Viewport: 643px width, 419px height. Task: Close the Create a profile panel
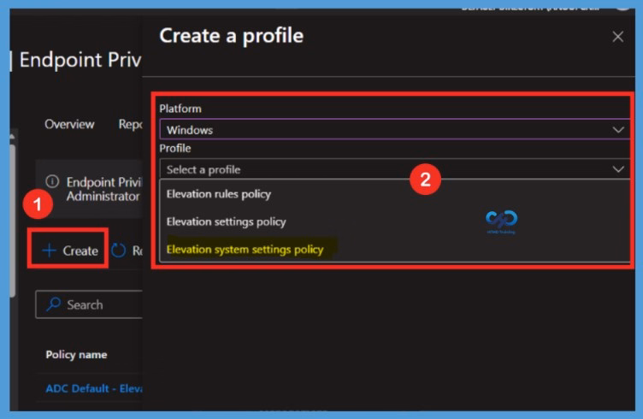[617, 37]
